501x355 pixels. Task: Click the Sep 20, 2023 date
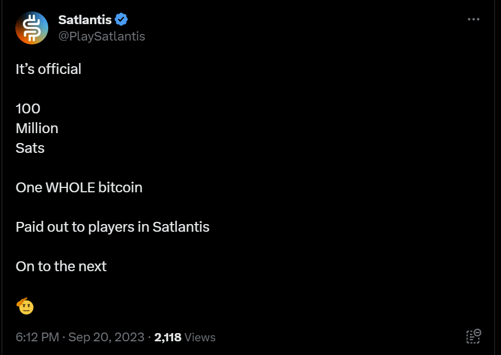coord(106,337)
